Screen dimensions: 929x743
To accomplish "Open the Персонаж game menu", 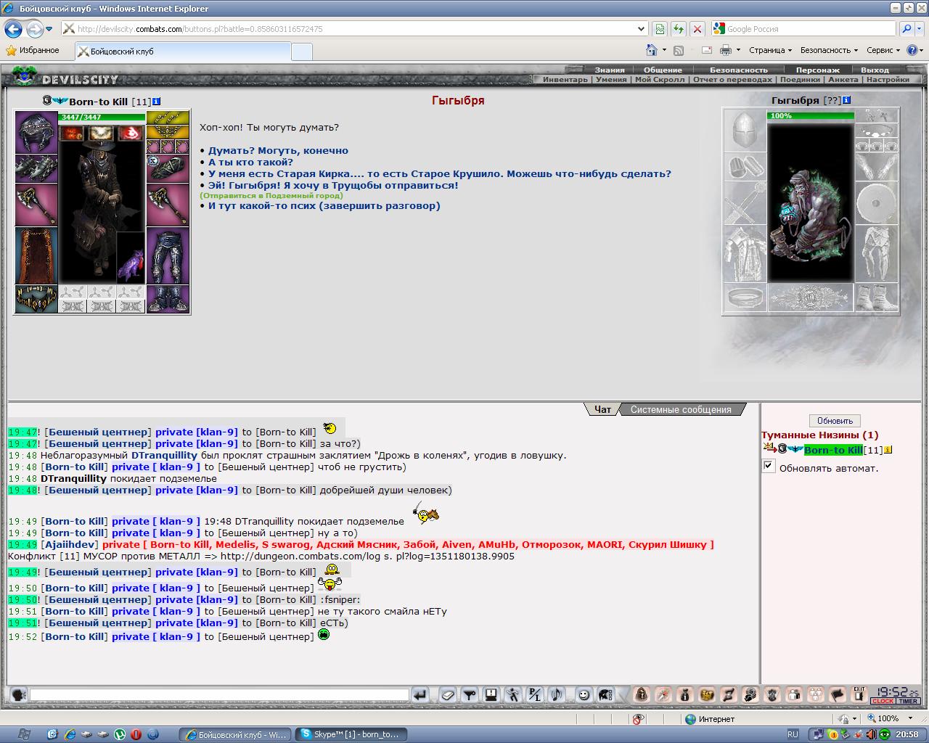I will tap(817, 70).
